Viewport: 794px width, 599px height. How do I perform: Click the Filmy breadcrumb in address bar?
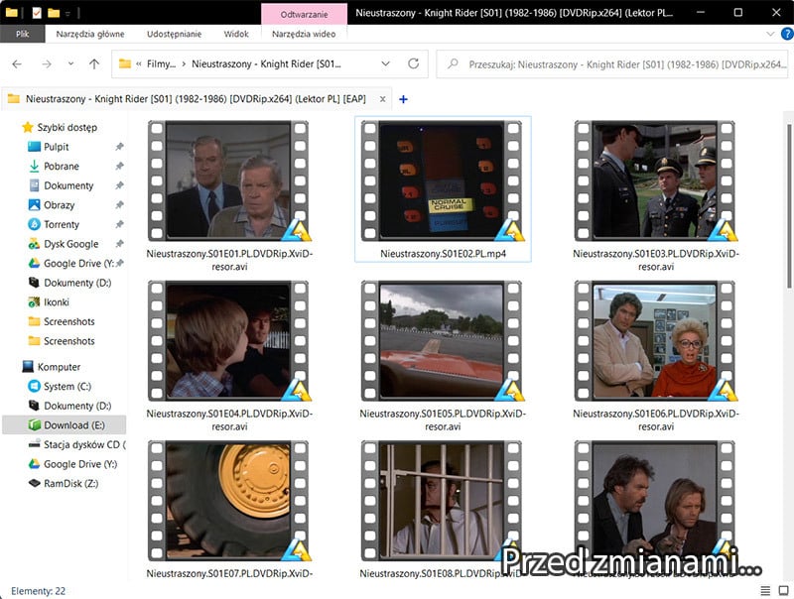[161, 64]
